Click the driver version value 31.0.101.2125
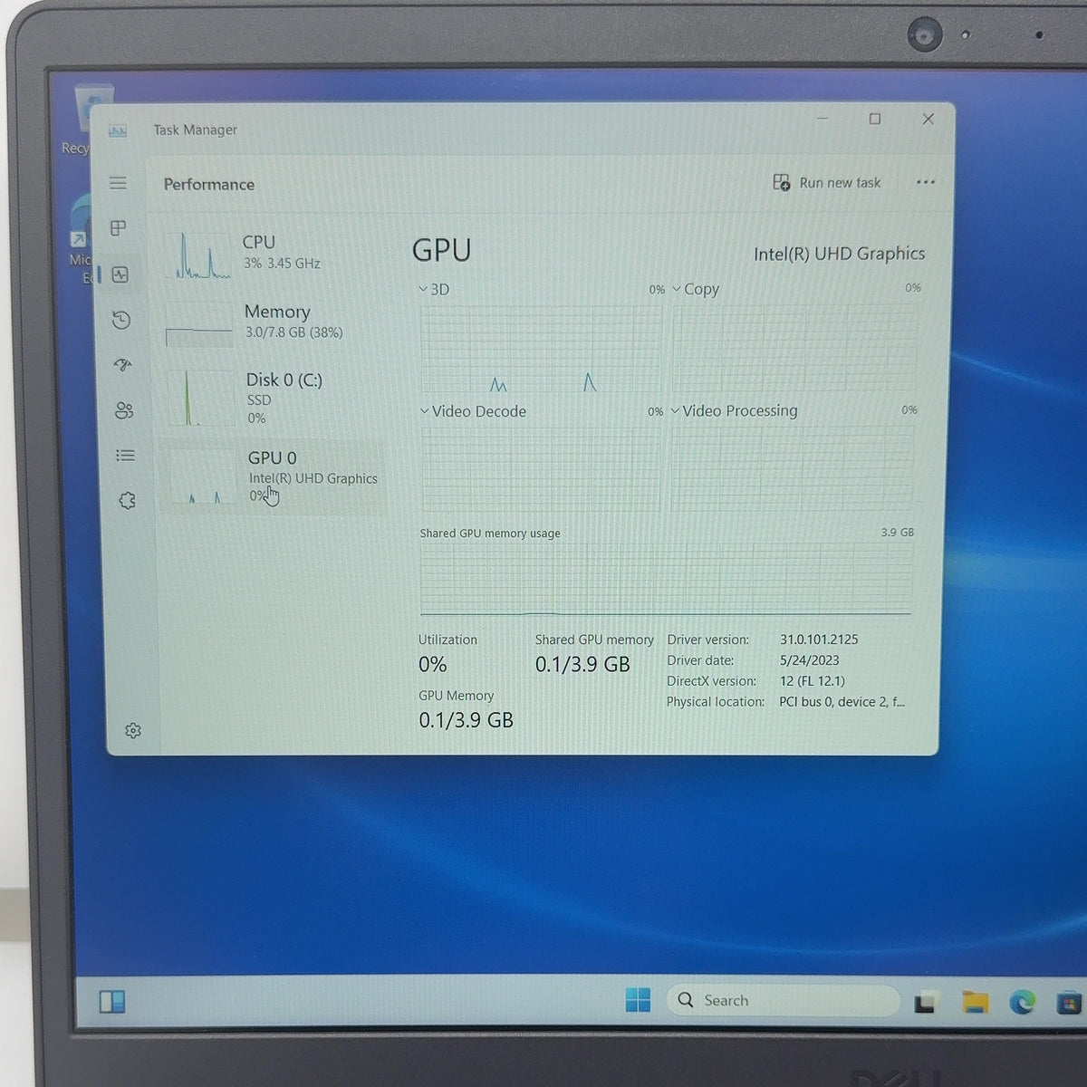Viewport: 1087px width, 1087px height. coord(819,640)
